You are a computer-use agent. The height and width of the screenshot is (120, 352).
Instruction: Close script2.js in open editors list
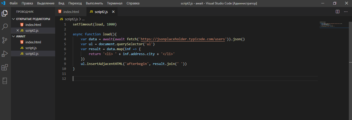pyautogui.click(x=18, y=31)
